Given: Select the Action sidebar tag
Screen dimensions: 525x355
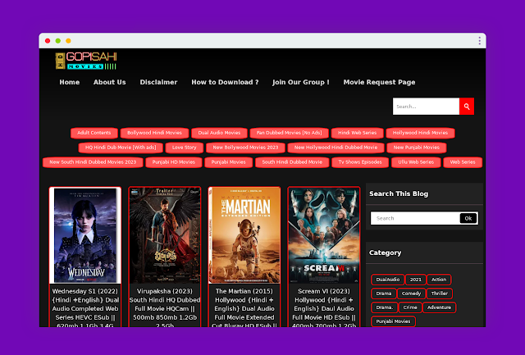Looking at the screenshot, I should click(x=439, y=280).
